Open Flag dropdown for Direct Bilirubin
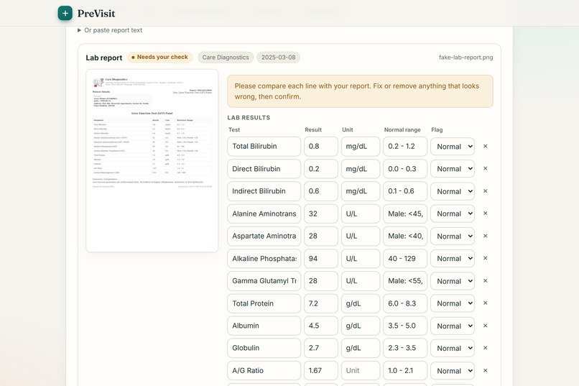This screenshot has width=579, height=386. [453, 169]
